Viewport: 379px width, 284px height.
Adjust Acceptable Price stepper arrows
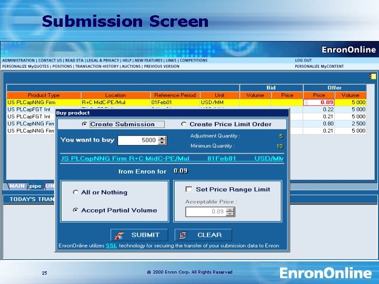(230, 212)
